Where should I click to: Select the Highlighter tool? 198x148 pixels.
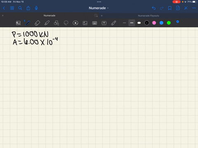pyautogui.click(x=47, y=23)
